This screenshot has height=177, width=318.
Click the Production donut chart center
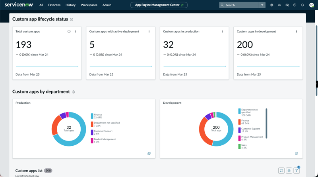(x=69, y=129)
